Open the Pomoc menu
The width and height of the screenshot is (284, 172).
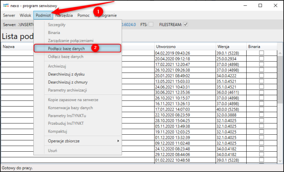pos(83,15)
